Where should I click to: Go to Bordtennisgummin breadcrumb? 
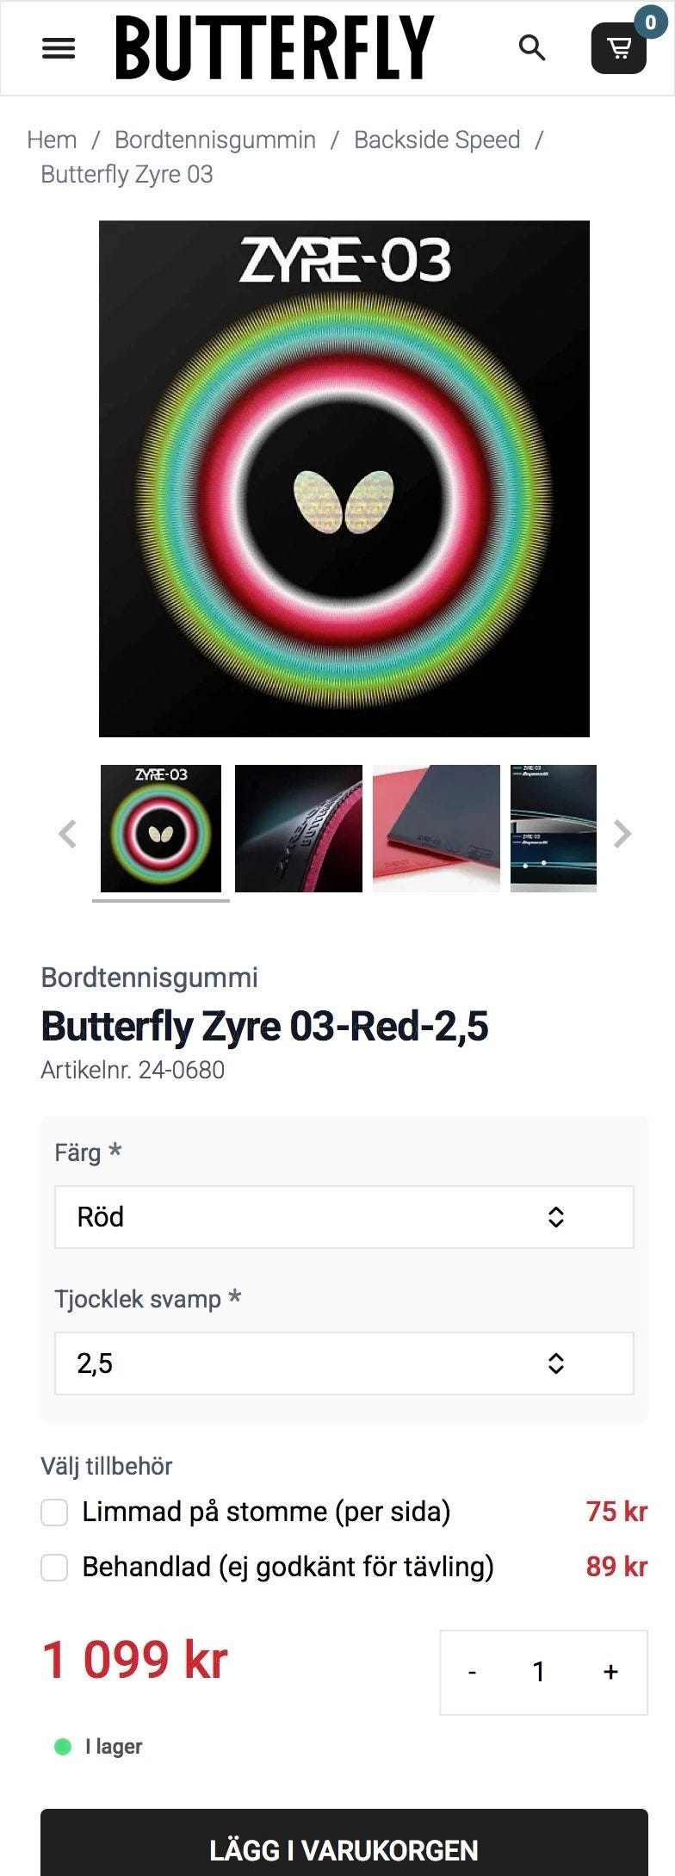[x=215, y=140]
